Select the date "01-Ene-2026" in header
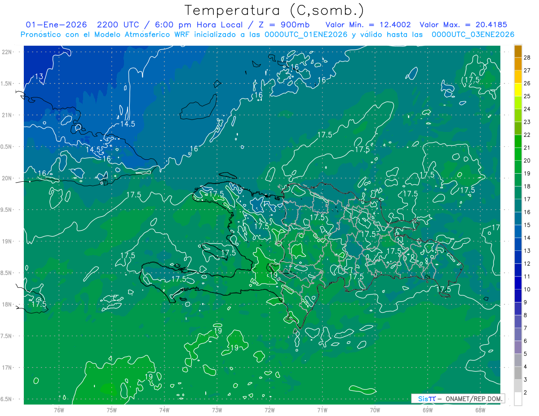The image size is (539, 416). [x=56, y=25]
